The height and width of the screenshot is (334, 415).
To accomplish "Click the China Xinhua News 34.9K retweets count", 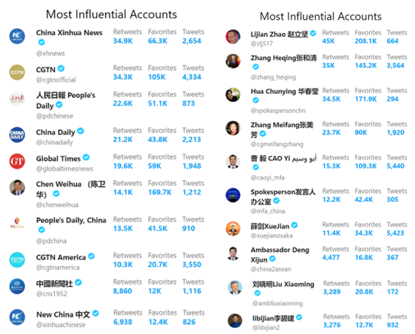I will [x=122, y=41].
